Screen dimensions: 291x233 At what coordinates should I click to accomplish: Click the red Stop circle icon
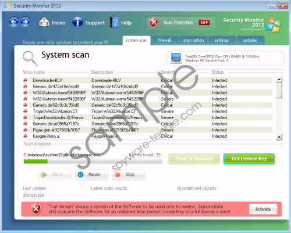point(118,175)
